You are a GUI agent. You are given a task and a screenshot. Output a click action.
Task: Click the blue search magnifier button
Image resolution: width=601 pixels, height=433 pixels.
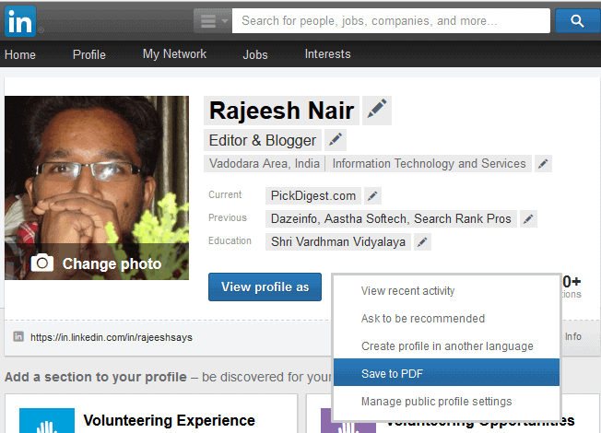click(x=577, y=20)
